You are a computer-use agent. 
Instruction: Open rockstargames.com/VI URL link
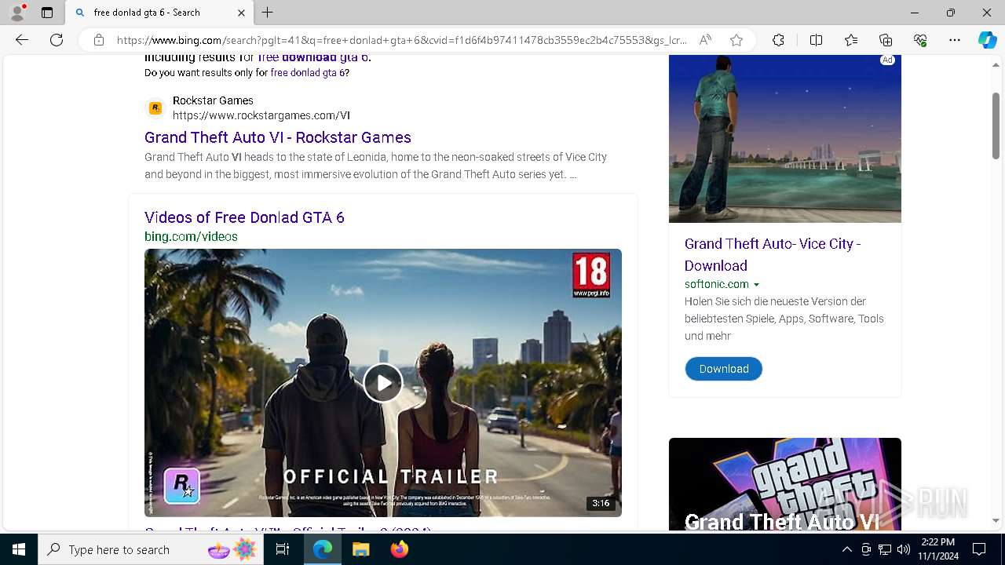(261, 115)
